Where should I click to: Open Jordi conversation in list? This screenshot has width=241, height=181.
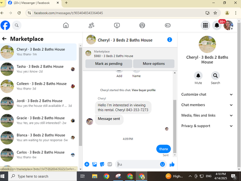pos(39,103)
